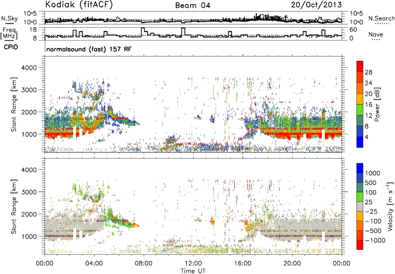This screenshot has width=395, height=274.
Task: Click the 3000 km tick on power panel
Action: pos(29,90)
